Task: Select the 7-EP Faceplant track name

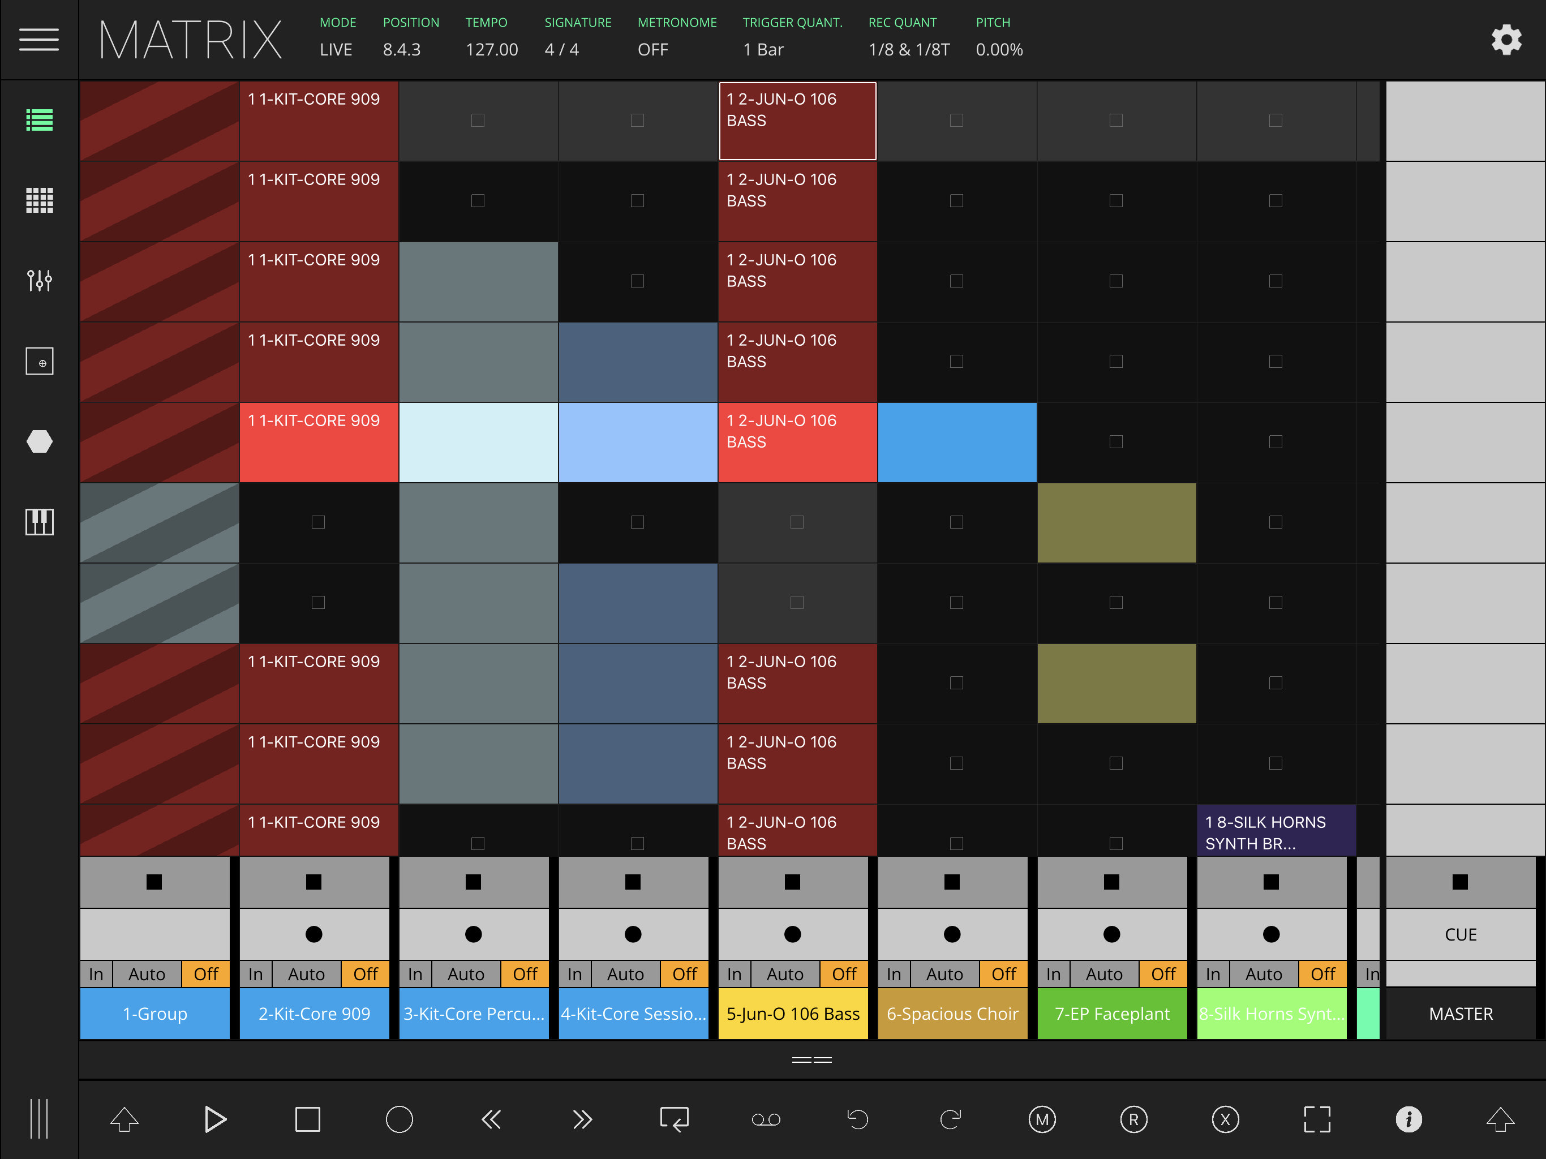Action: point(1112,1013)
